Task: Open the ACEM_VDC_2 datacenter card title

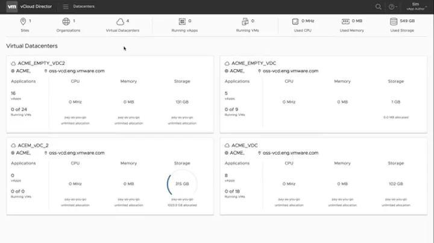Action: tap(33, 145)
